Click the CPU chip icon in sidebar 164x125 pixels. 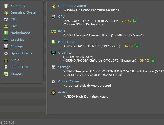point(6,20)
